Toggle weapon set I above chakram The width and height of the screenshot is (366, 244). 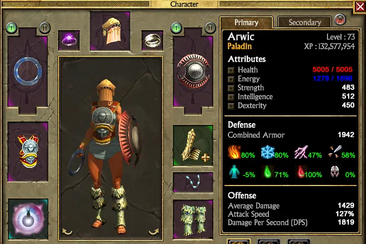point(12,28)
